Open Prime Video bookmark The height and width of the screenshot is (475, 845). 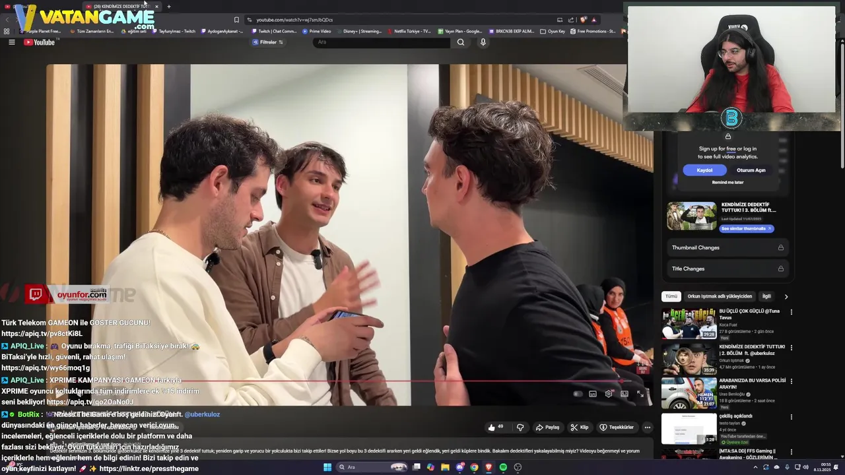point(317,31)
